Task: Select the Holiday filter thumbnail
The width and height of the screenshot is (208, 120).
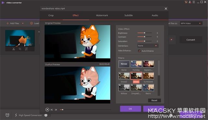Action: [136, 64]
